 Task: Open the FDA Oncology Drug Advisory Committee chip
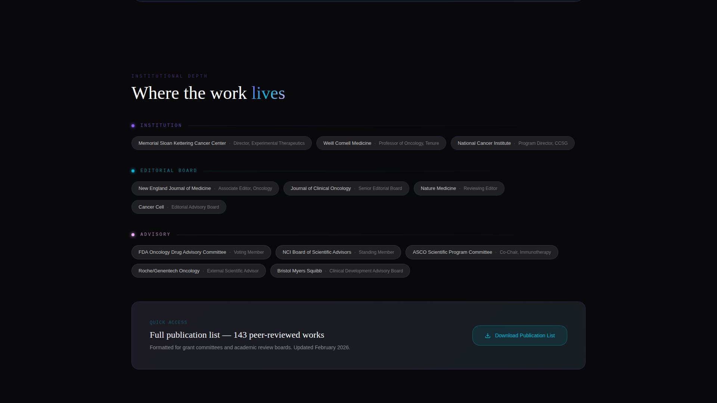[201, 252]
